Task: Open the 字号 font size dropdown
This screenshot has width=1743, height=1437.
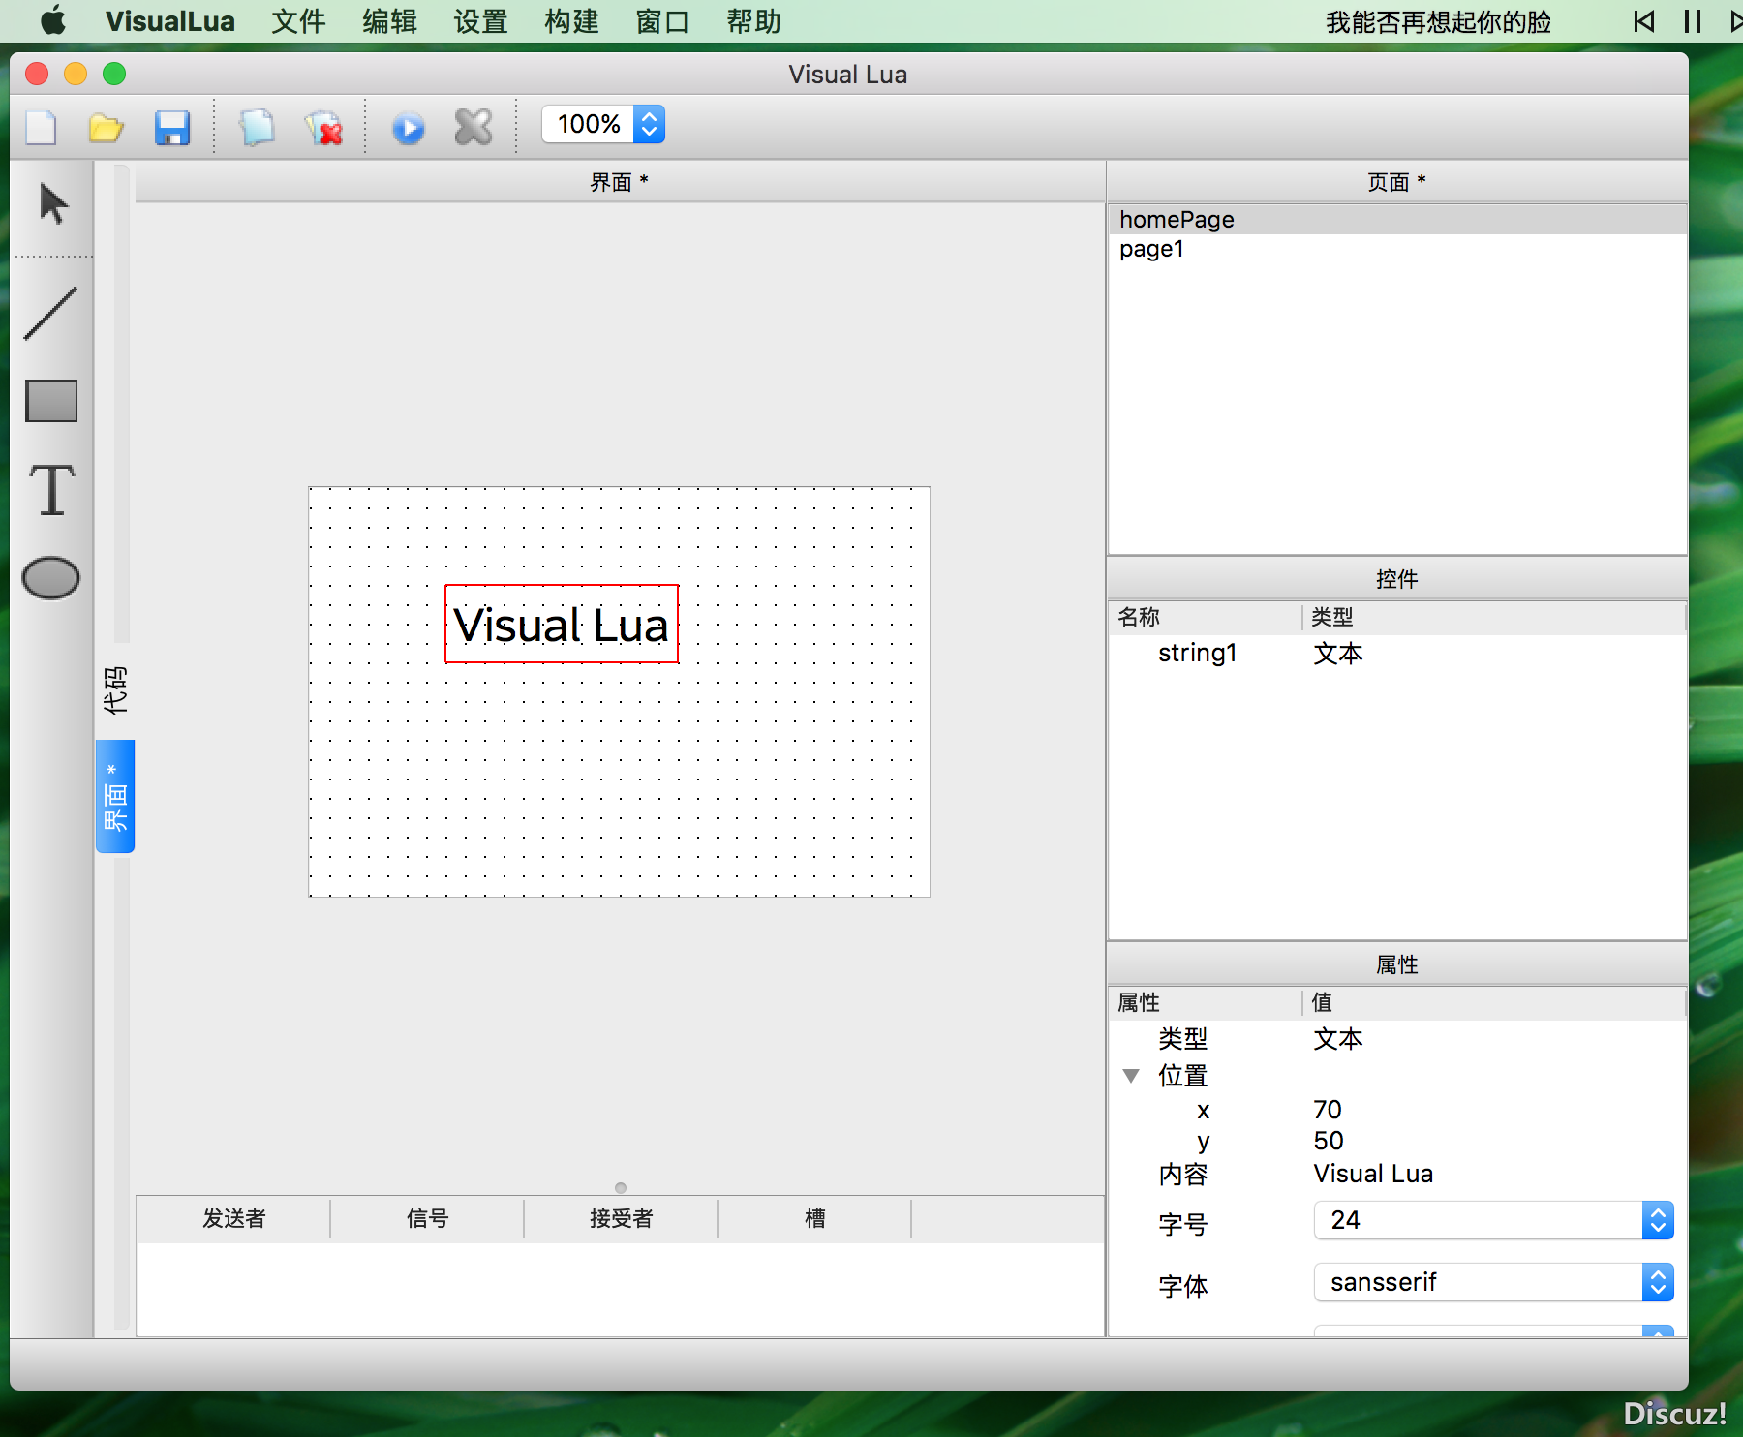Action: click(1494, 1220)
